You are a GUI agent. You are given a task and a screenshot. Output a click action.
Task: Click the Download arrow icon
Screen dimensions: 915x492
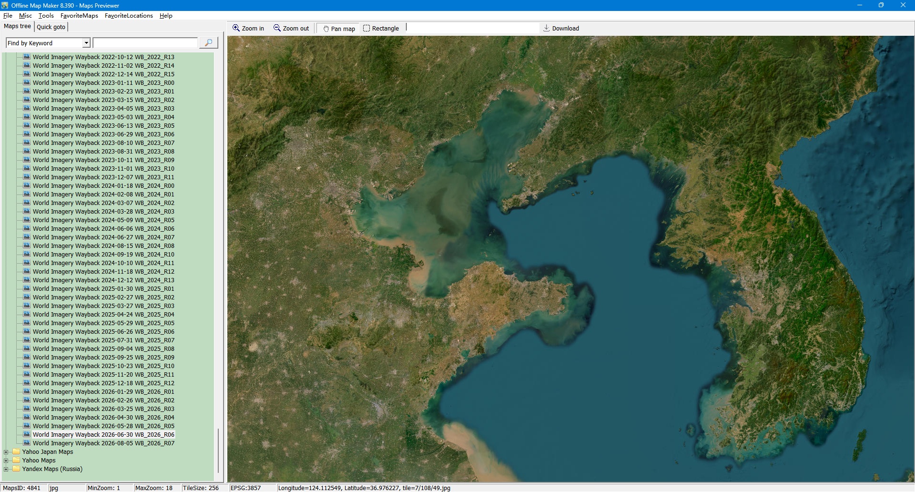point(547,28)
